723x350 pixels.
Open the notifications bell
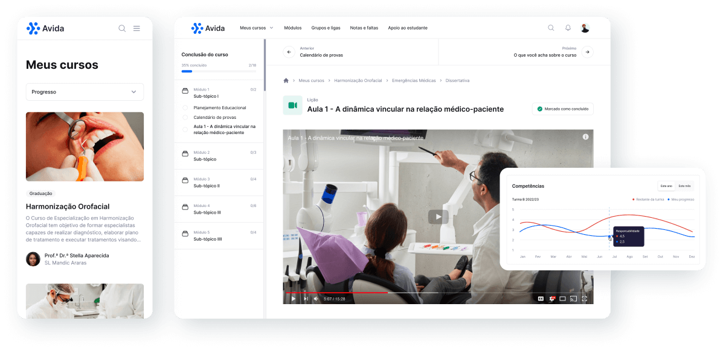568,28
